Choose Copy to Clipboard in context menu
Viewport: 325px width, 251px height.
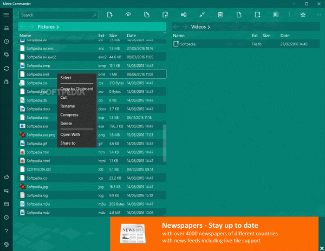click(x=77, y=89)
